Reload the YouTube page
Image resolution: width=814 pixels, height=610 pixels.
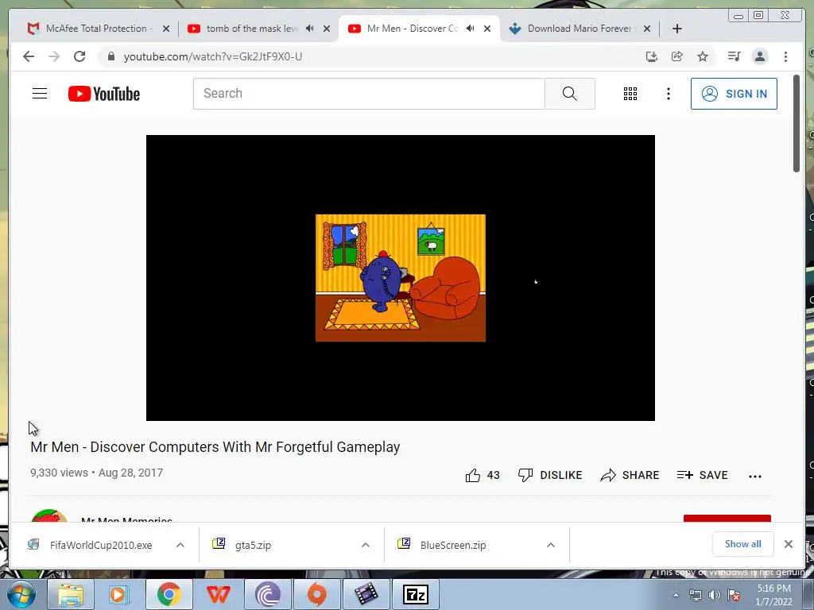pos(79,56)
